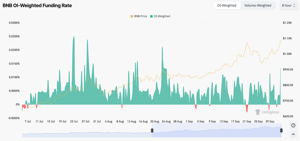Screen dimensions: 300x141
Task: Click the 23 Jul date label
Action: 74,122
